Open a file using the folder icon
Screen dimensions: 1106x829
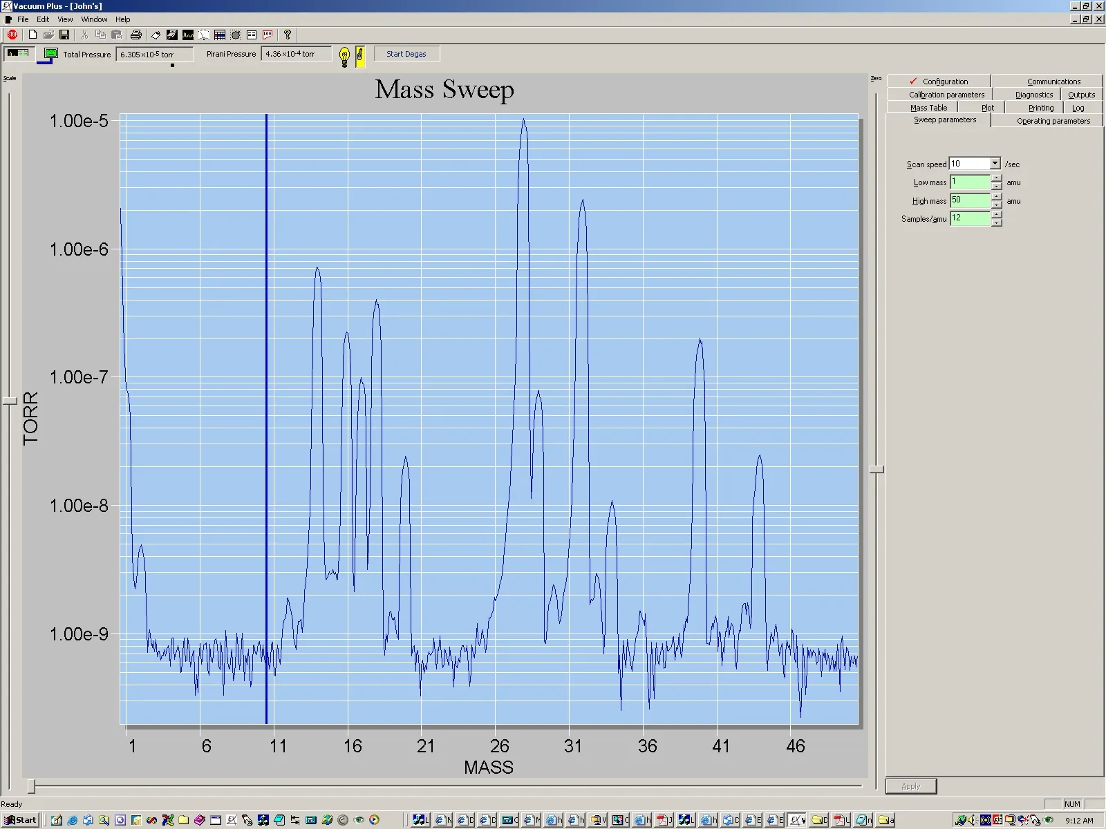click(x=48, y=35)
